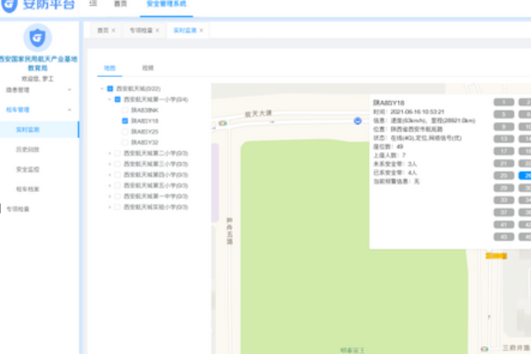The height and width of the screenshot is (354, 531).
Task: Click the shield logo avatar in sidebar
Action: click(x=37, y=37)
